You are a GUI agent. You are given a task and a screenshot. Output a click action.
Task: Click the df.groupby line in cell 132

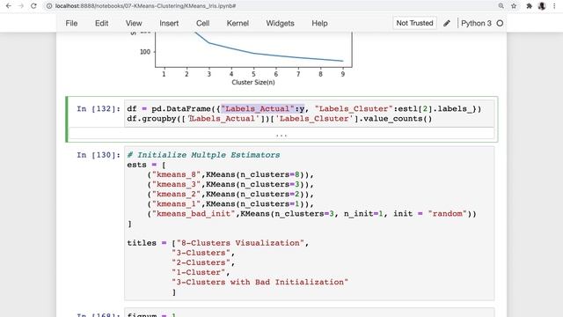[280, 119]
